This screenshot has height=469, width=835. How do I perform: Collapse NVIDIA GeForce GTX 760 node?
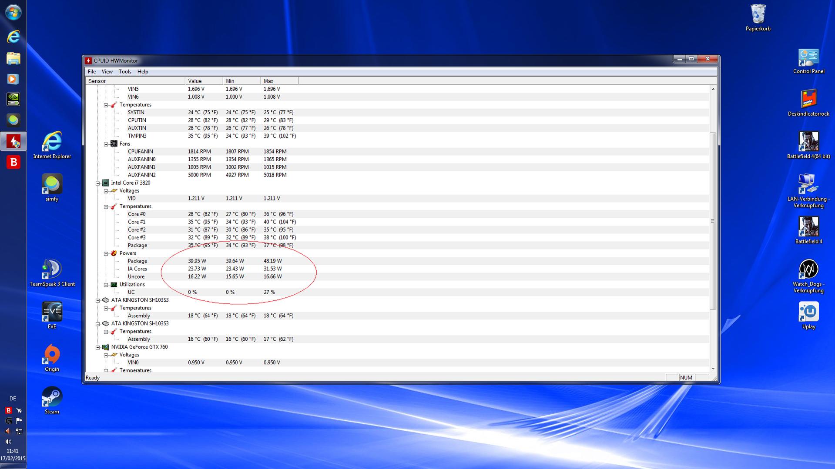click(97, 348)
